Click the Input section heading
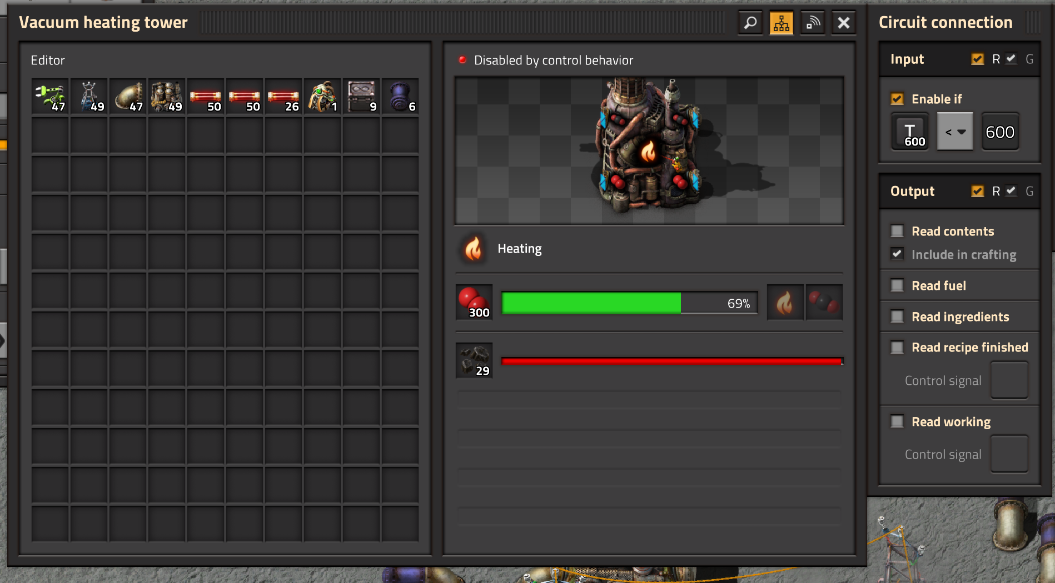Viewport: 1055px width, 583px height. [907, 59]
